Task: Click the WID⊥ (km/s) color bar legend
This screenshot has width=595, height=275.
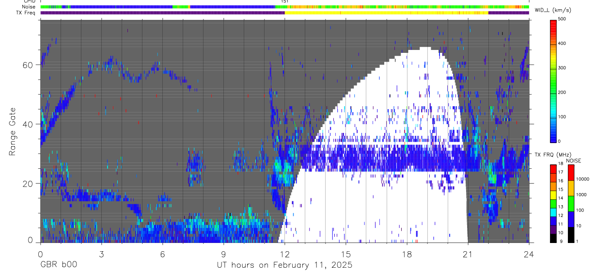Action: tap(554, 81)
